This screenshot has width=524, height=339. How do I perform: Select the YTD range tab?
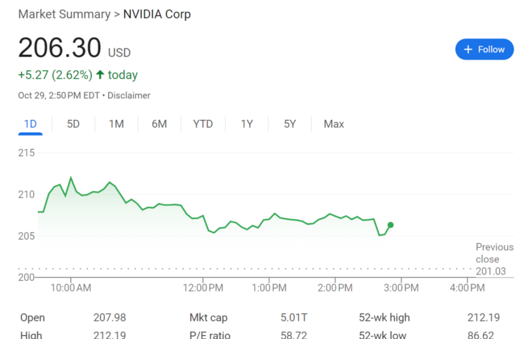click(x=203, y=124)
